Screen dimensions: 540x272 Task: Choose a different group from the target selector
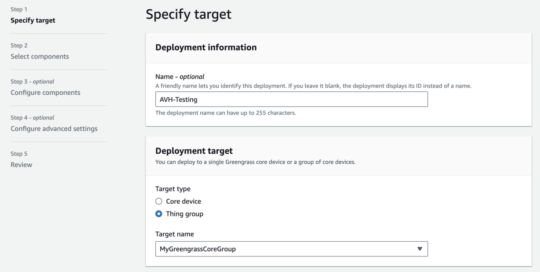pyautogui.click(x=292, y=249)
